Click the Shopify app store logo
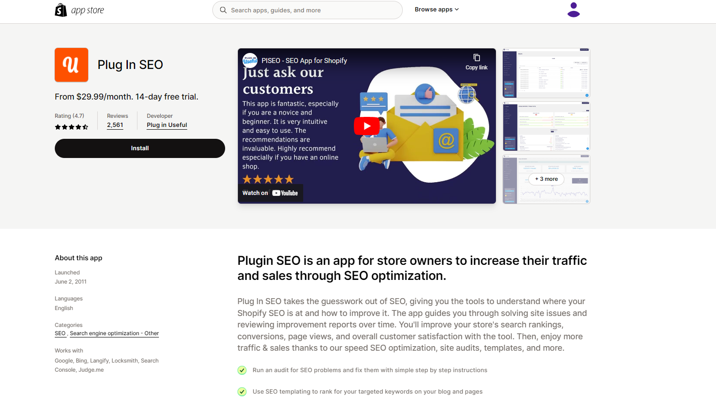Viewport: 716px width, 400px height. click(79, 10)
